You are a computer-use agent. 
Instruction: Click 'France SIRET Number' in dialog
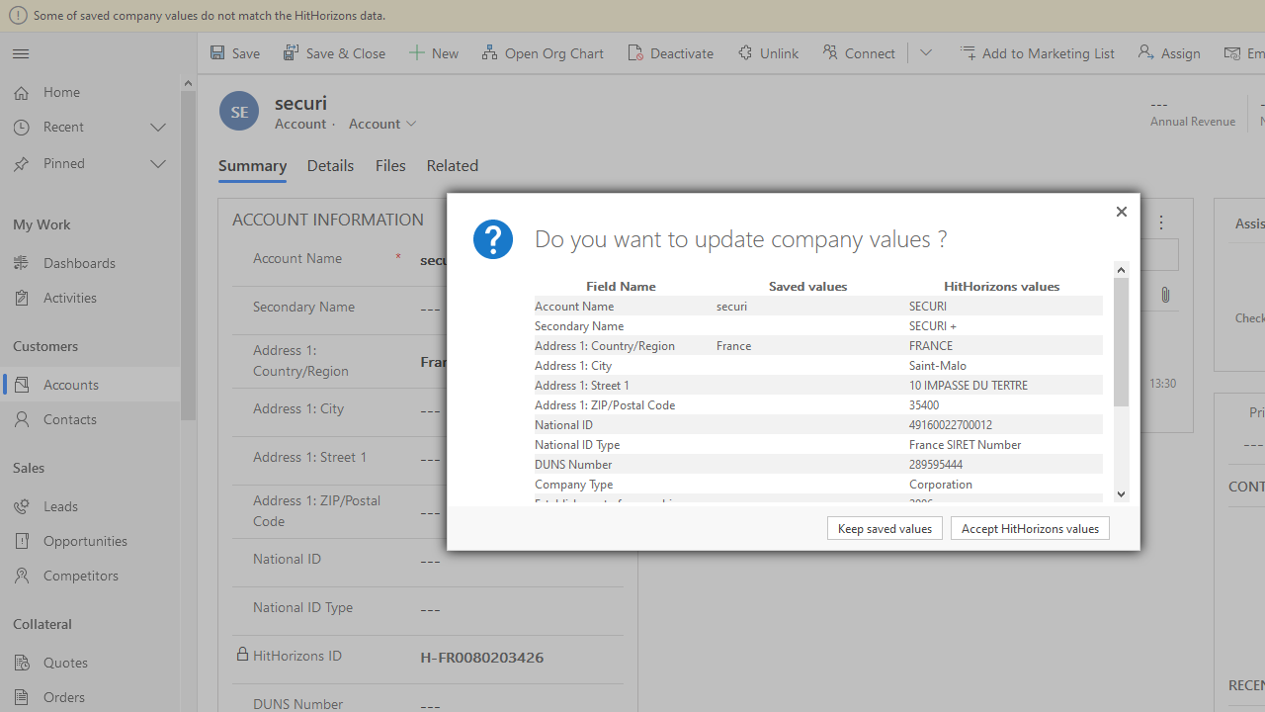pyautogui.click(x=966, y=445)
